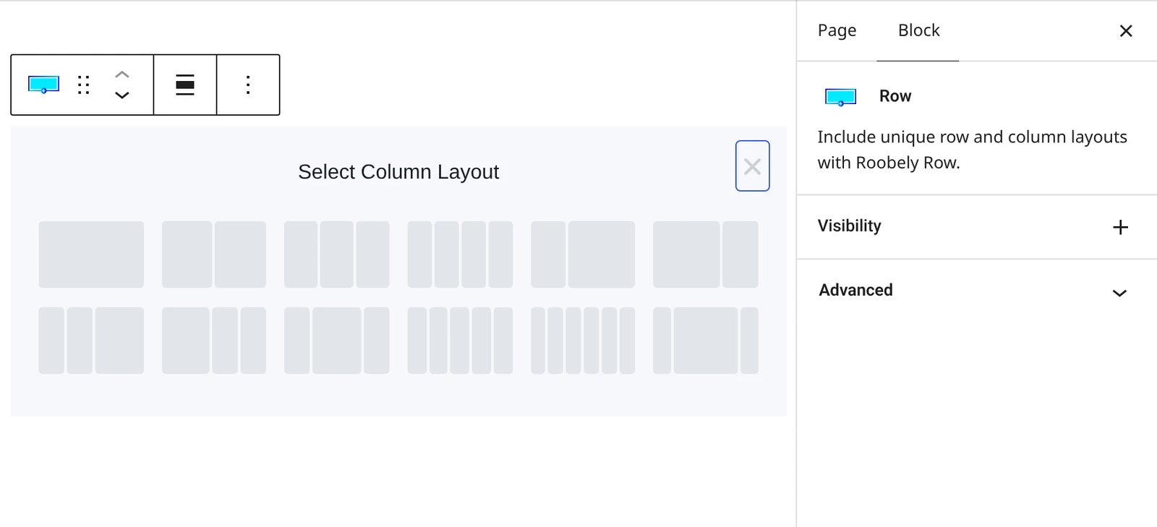
Task: Click the Row block title in sidebar
Action: [x=895, y=96]
